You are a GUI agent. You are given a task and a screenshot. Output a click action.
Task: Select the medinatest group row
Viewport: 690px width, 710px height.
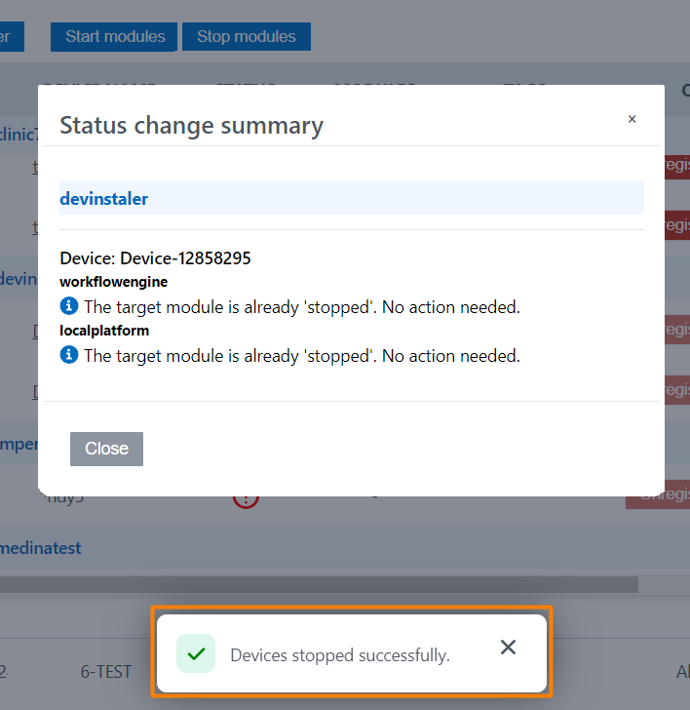pyautogui.click(x=41, y=548)
